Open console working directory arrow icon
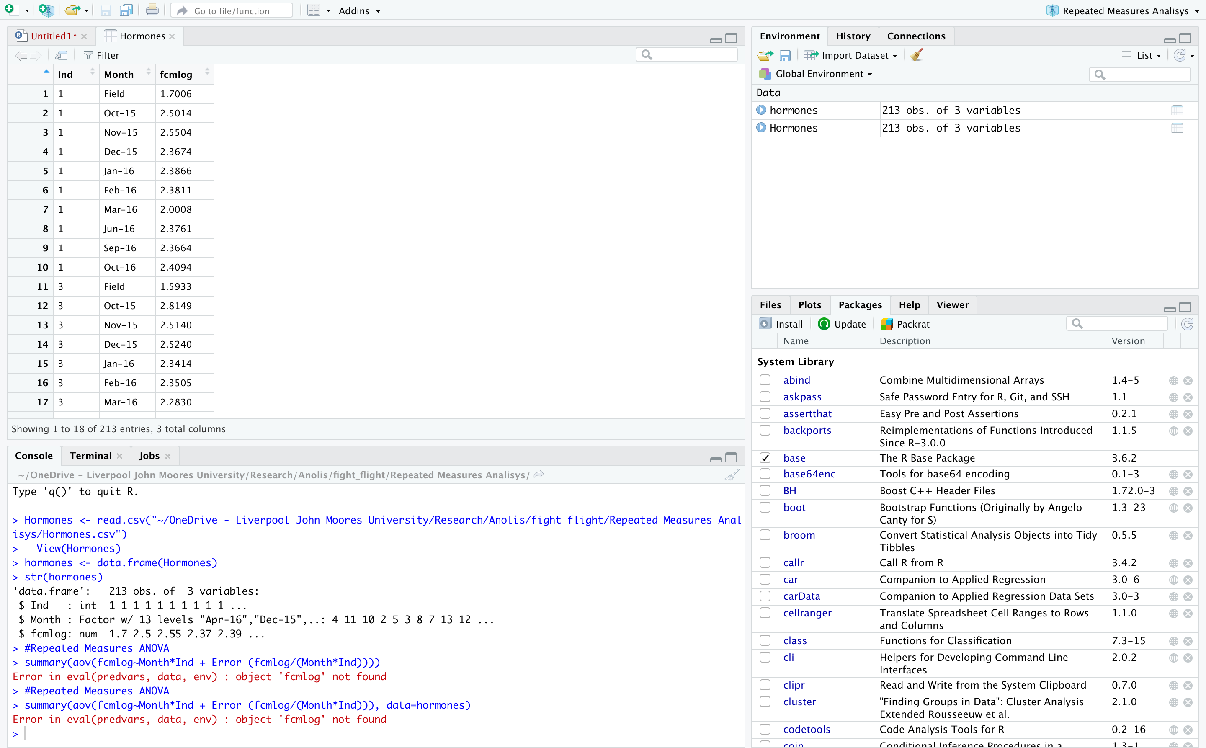The height and width of the screenshot is (748, 1206). tap(539, 475)
